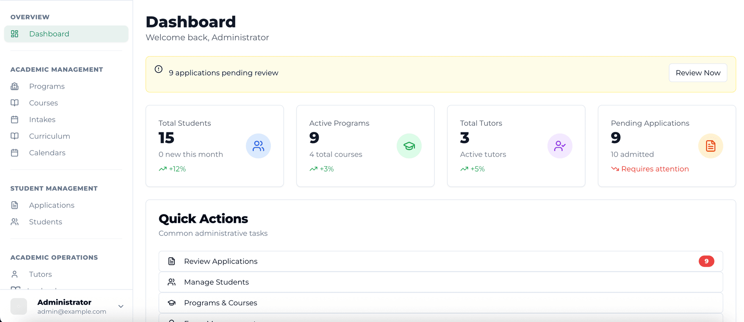This screenshot has width=744, height=322.
Task: Click the trend-up arrow beside +3%
Action: point(313,169)
